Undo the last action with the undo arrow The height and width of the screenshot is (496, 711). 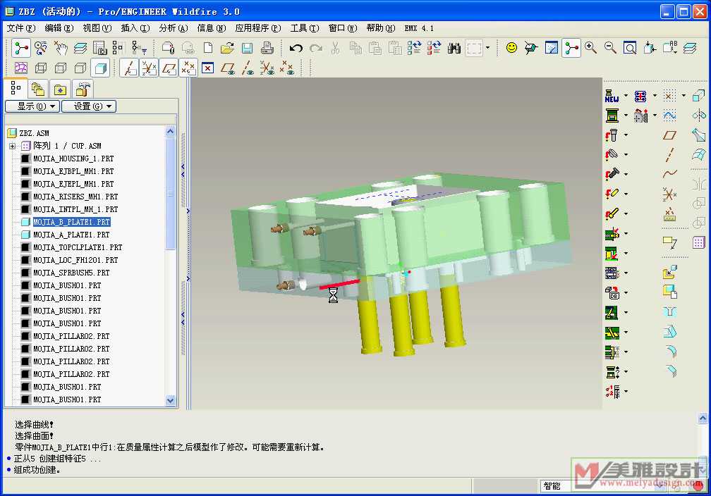[296, 48]
